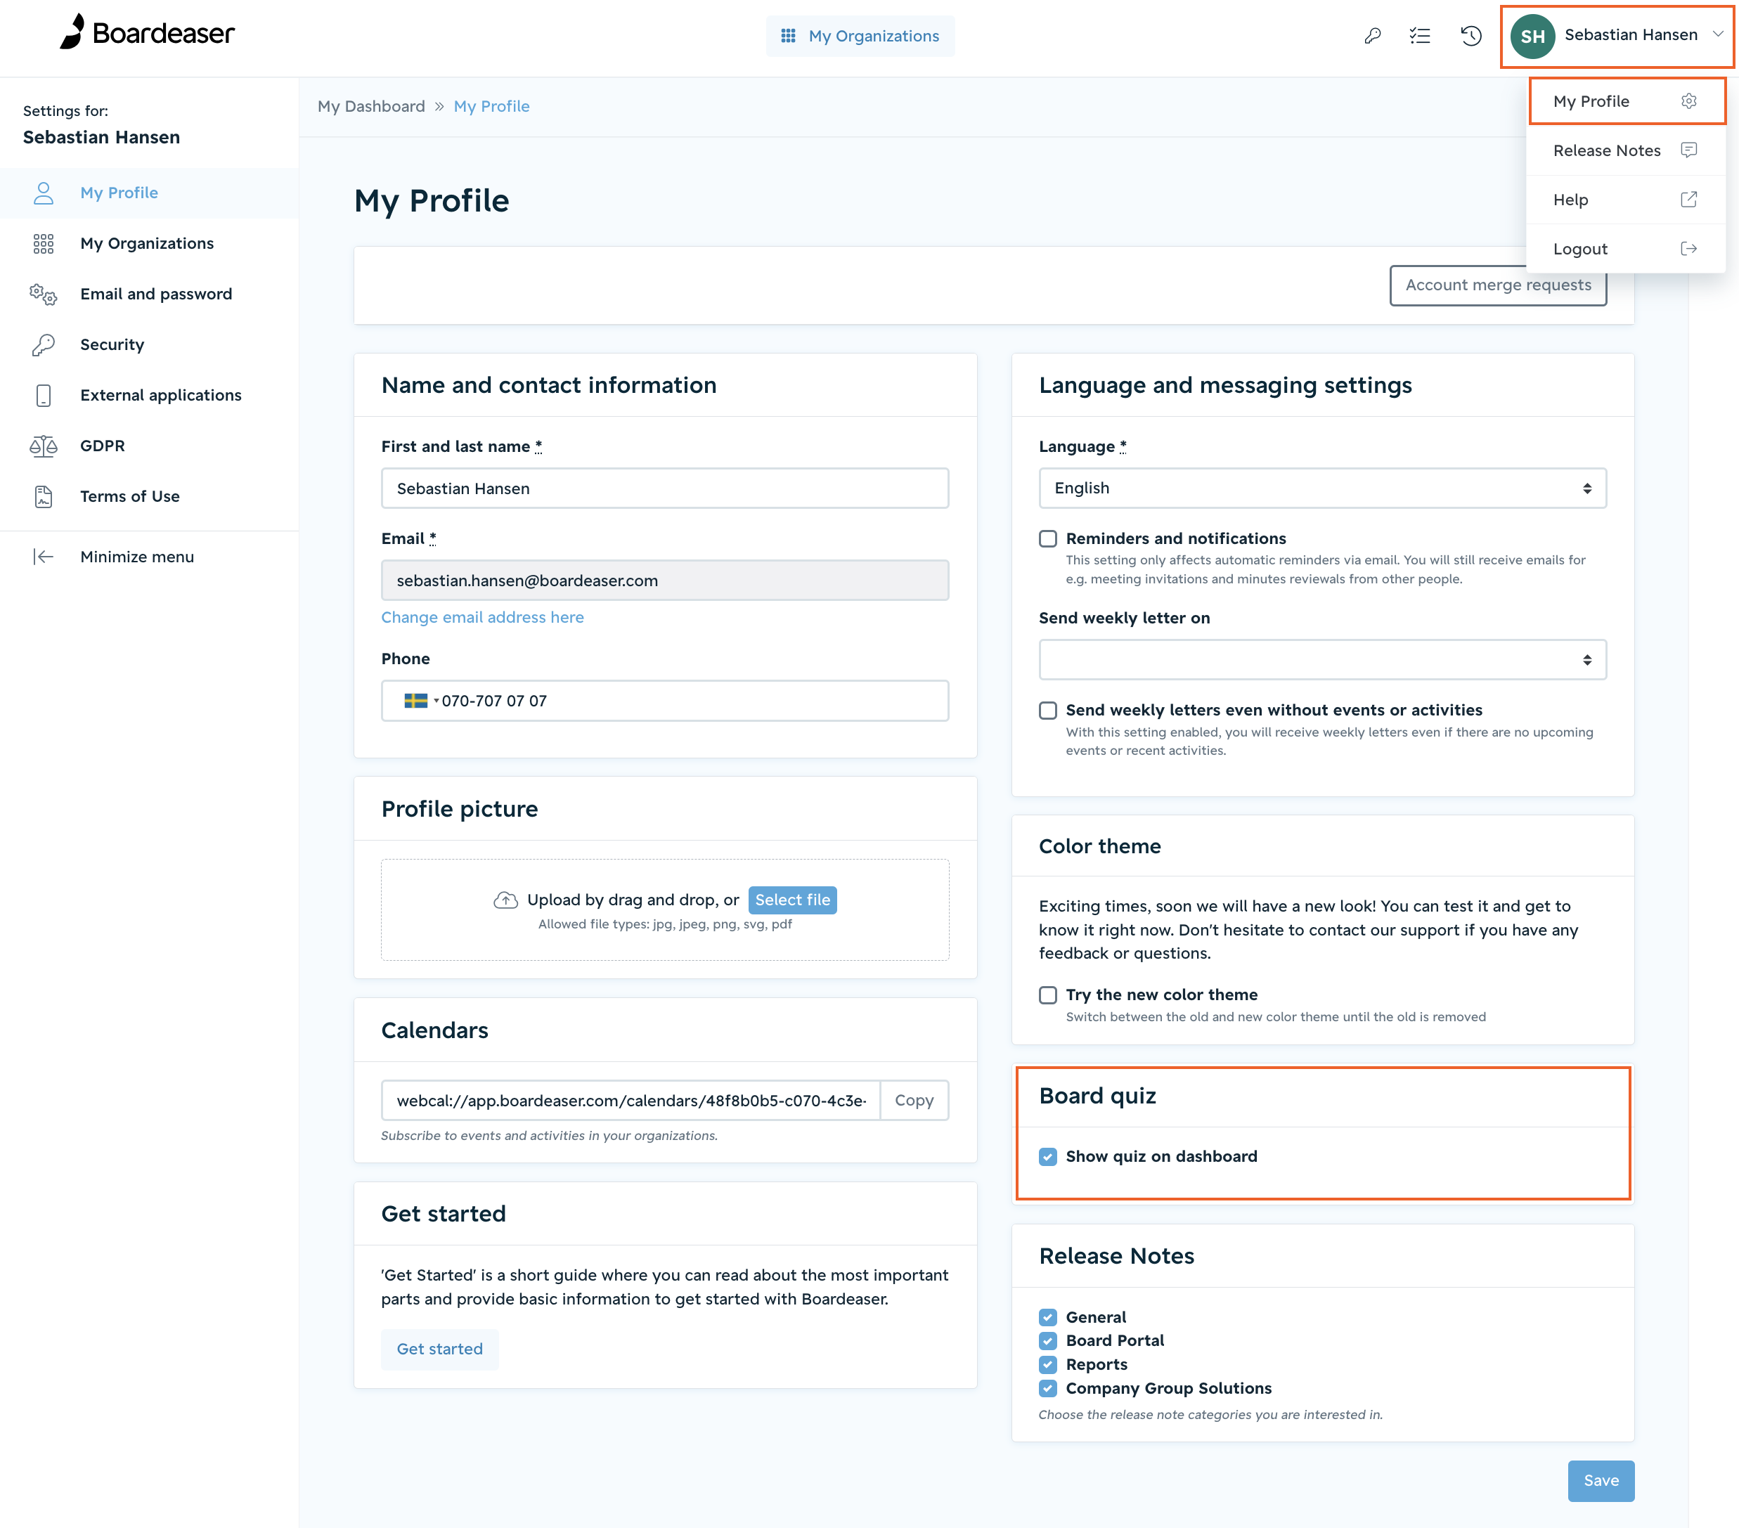Open Security settings in sidebar
The image size is (1739, 1528).
point(149,344)
